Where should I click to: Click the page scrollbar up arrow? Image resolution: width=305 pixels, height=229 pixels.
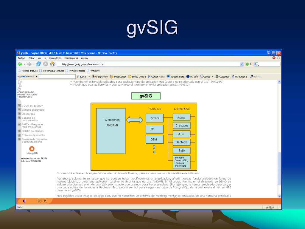[x=279, y=82]
